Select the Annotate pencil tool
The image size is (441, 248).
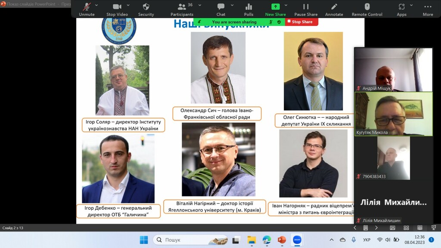pos(334,9)
